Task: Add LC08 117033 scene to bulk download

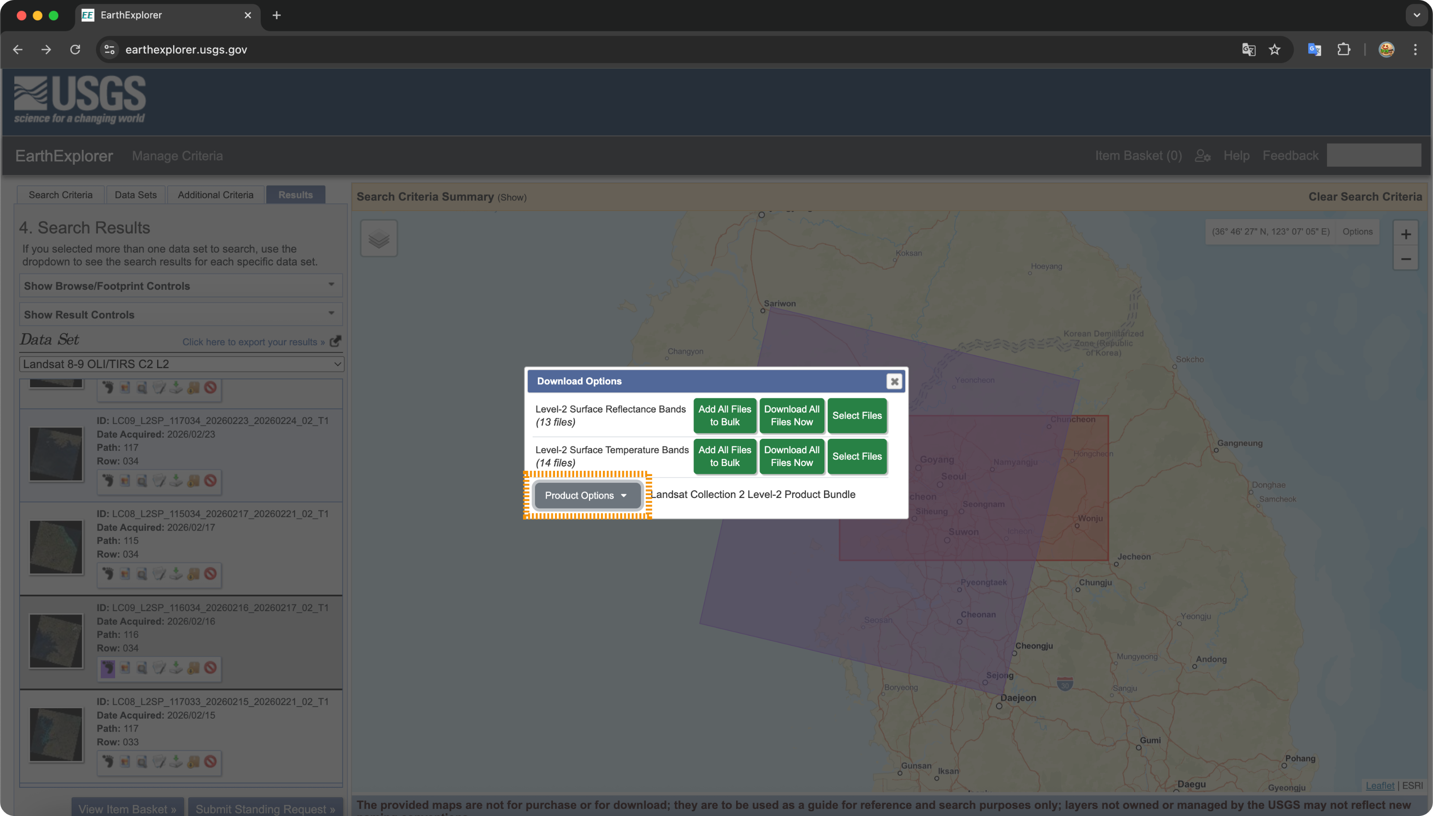Action: tap(193, 762)
